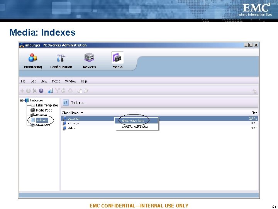Select the aquaman client row
Viewport: 278px width, 209px height.
click(159, 118)
